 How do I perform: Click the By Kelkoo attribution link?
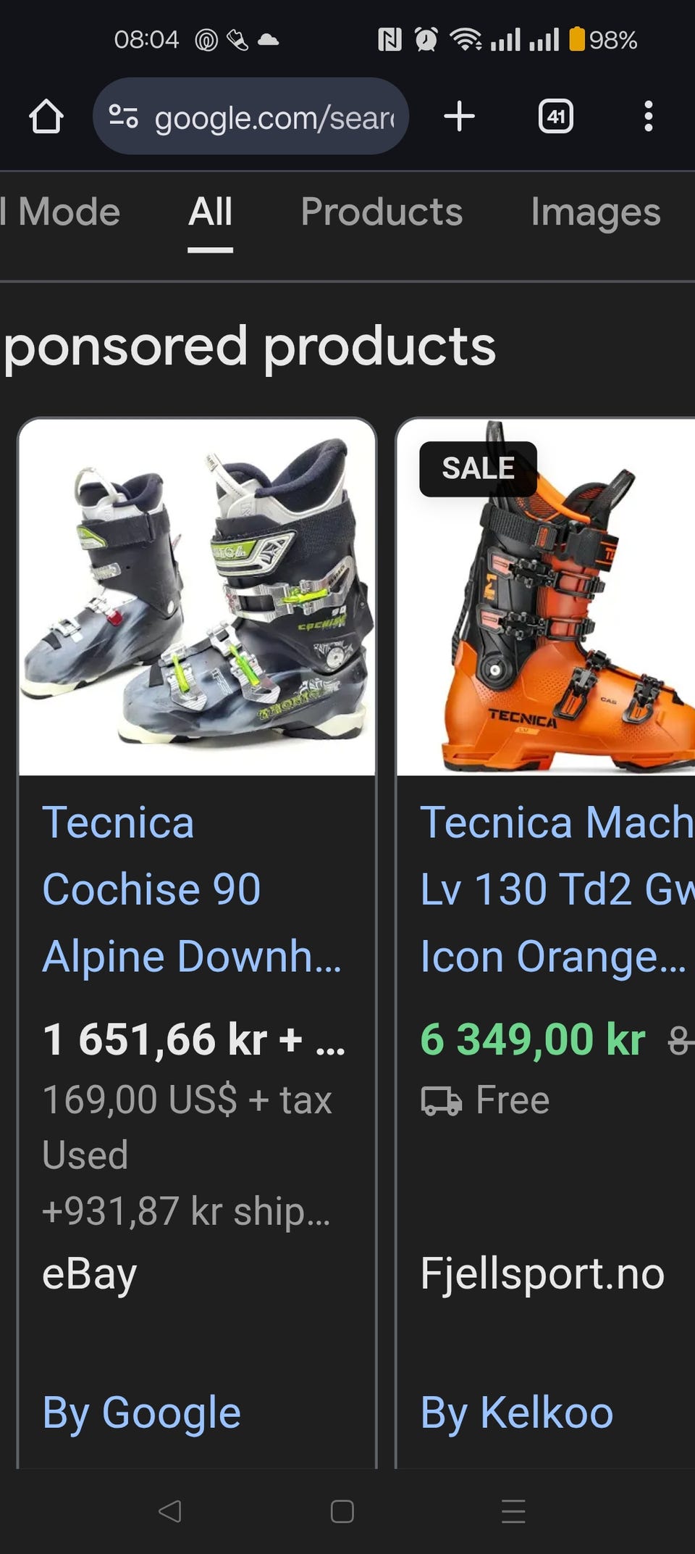[x=516, y=1413]
